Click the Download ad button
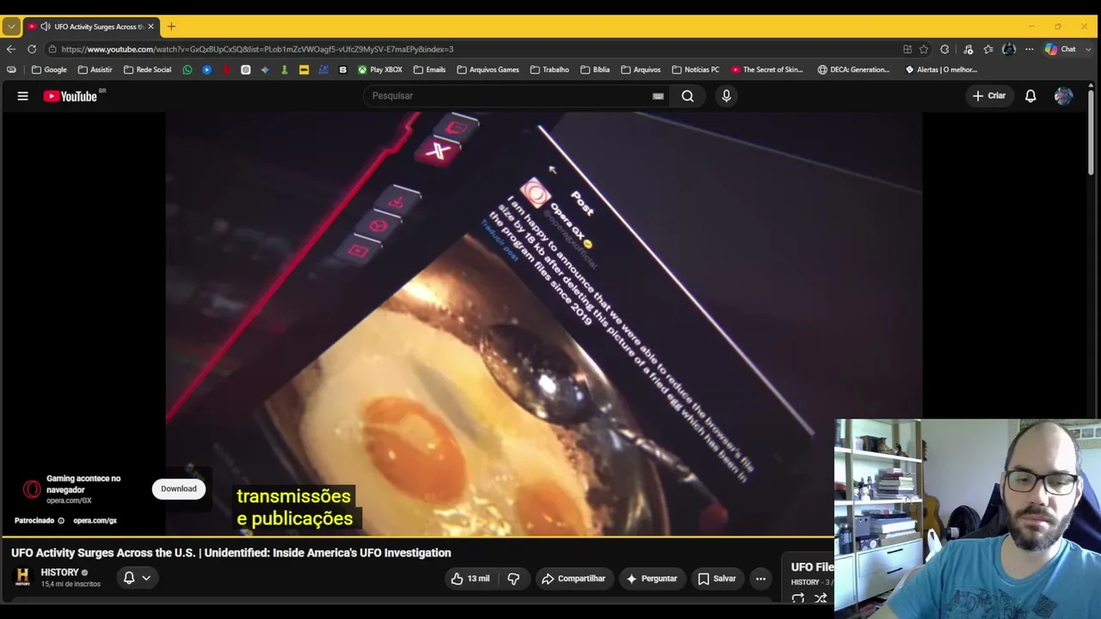The image size is (1101, 619). pos(179,489)
